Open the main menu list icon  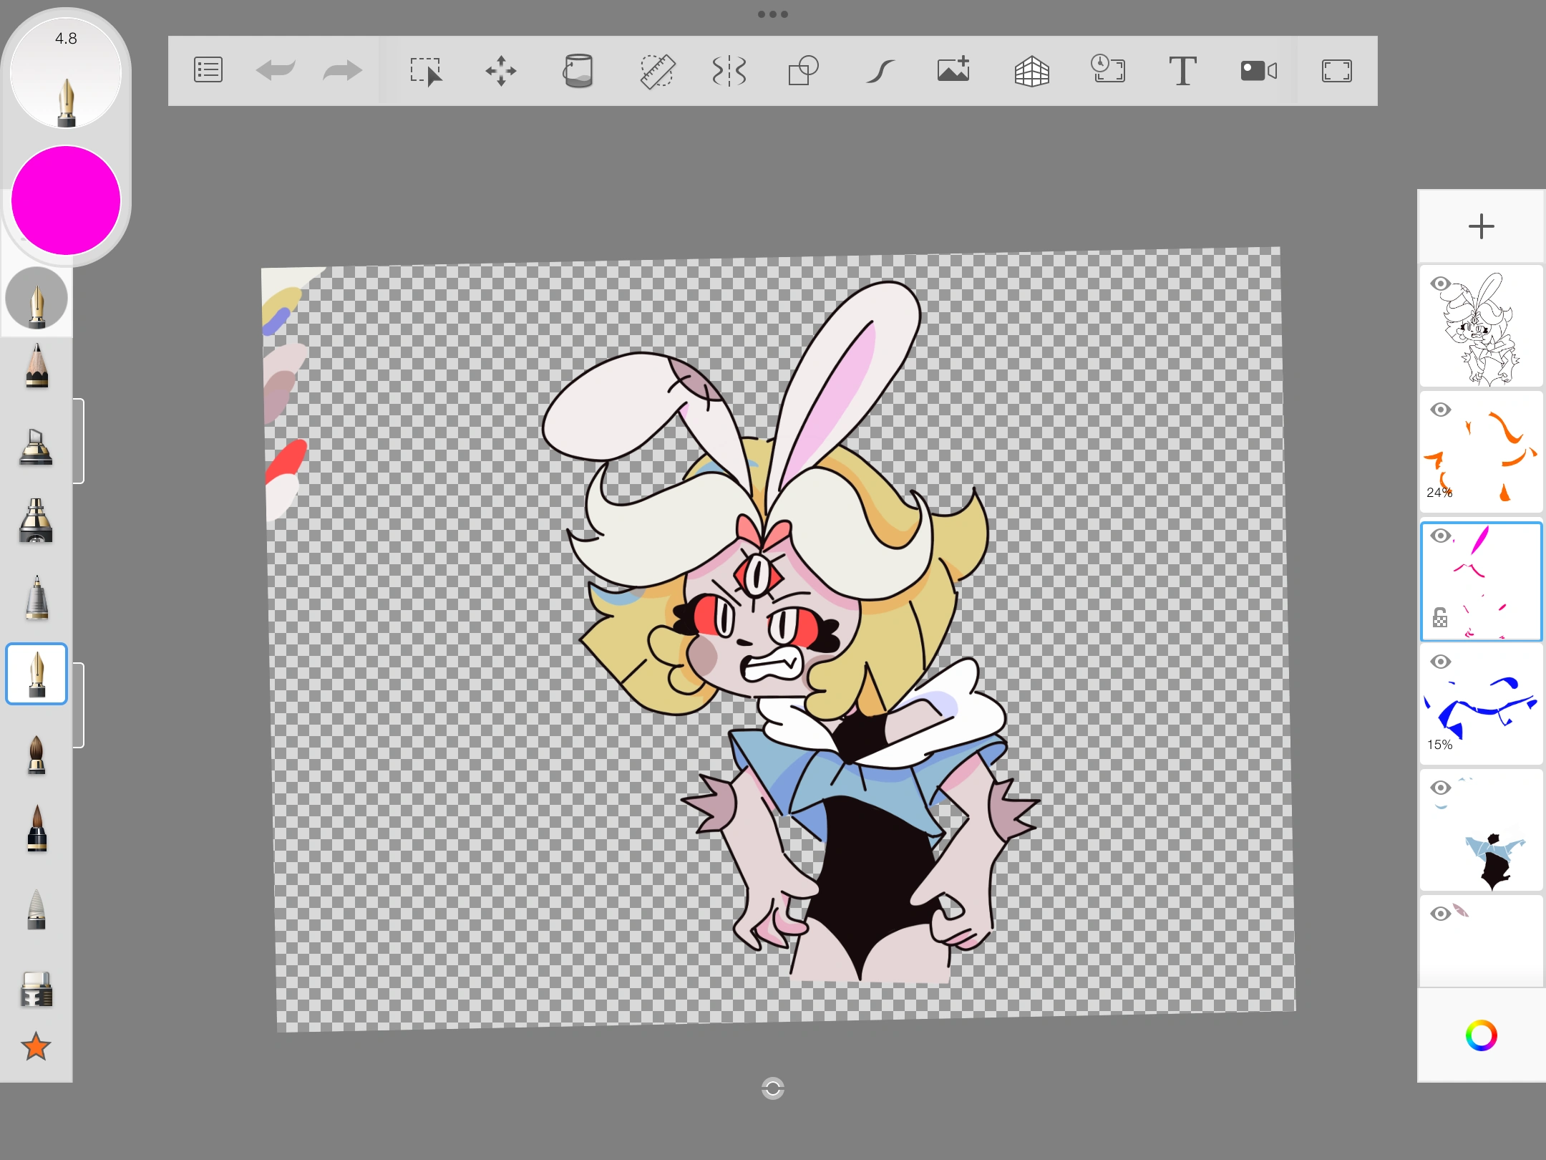(208, 70)
